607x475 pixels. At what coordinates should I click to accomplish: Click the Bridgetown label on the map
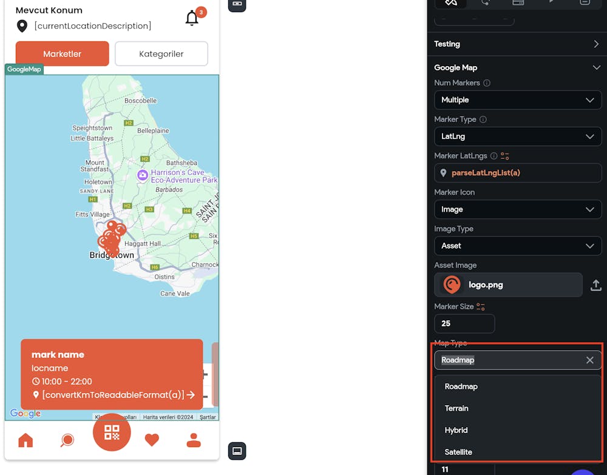[x=112, y=255]
